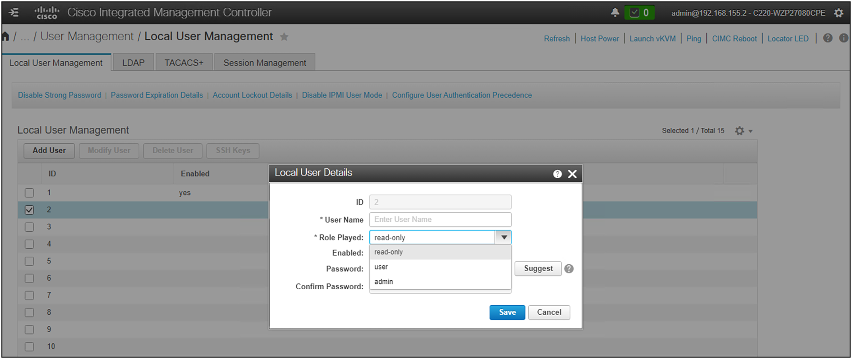
Task: Click the SSH Keys button
Action: [x=233, y=150]
